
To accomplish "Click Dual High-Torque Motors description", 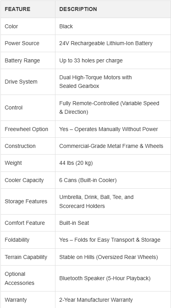I will pyautogui.click(x=96, y=82).
